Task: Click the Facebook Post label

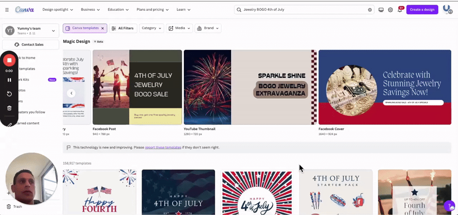Action: coord(104,129)
